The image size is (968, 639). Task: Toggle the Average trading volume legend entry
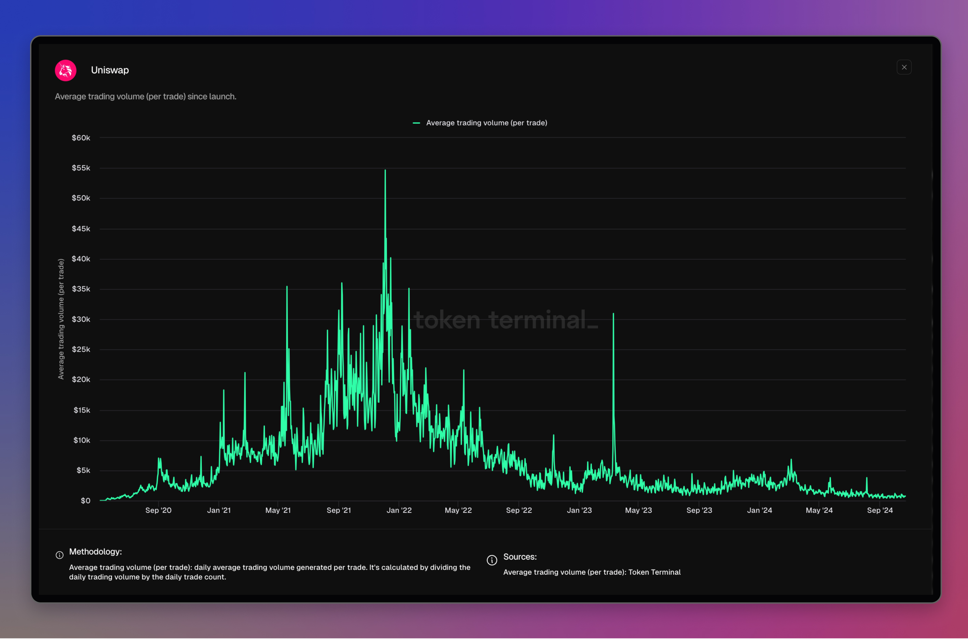480,123
